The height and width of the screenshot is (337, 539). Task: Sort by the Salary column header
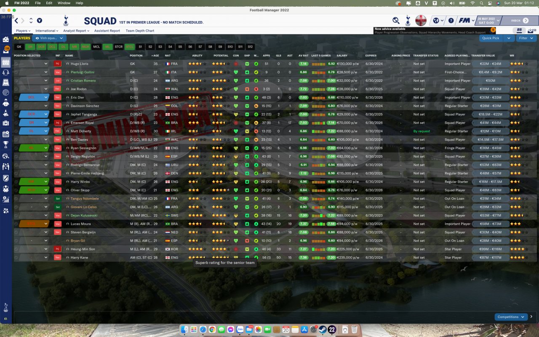342,56
